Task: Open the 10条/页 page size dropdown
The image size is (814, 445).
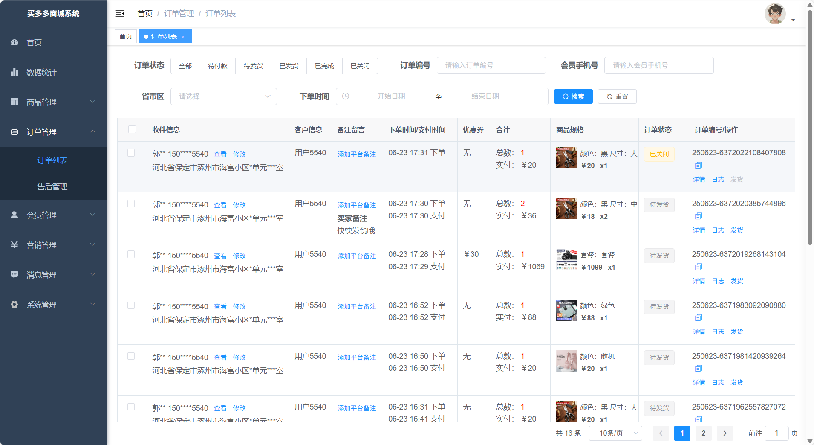Action: [x=615, y=433]
